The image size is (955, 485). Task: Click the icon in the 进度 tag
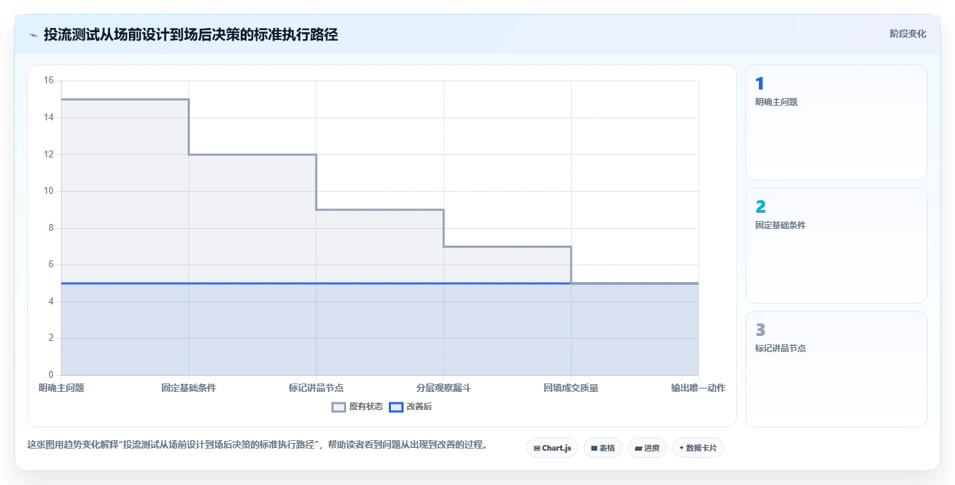(x=639, y=448)
